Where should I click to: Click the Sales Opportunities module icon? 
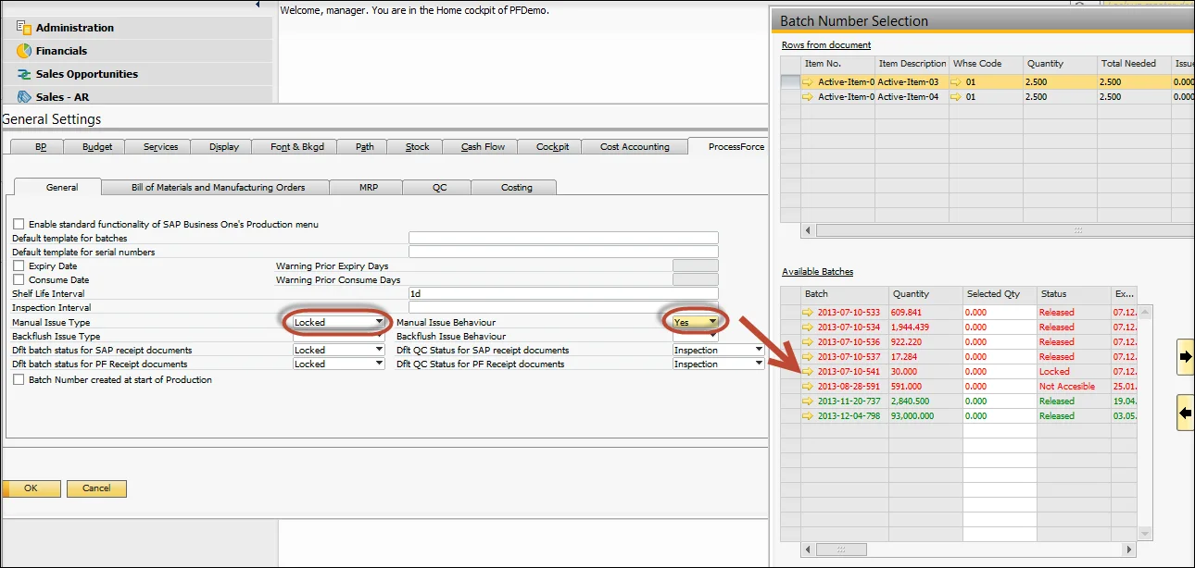[x=24, y=74]
